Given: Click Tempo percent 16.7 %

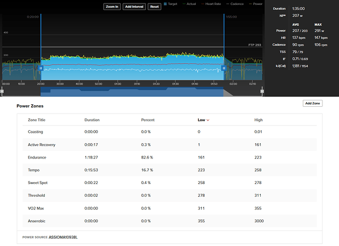Looking at the screenshot, I should (x=147, y=170).
